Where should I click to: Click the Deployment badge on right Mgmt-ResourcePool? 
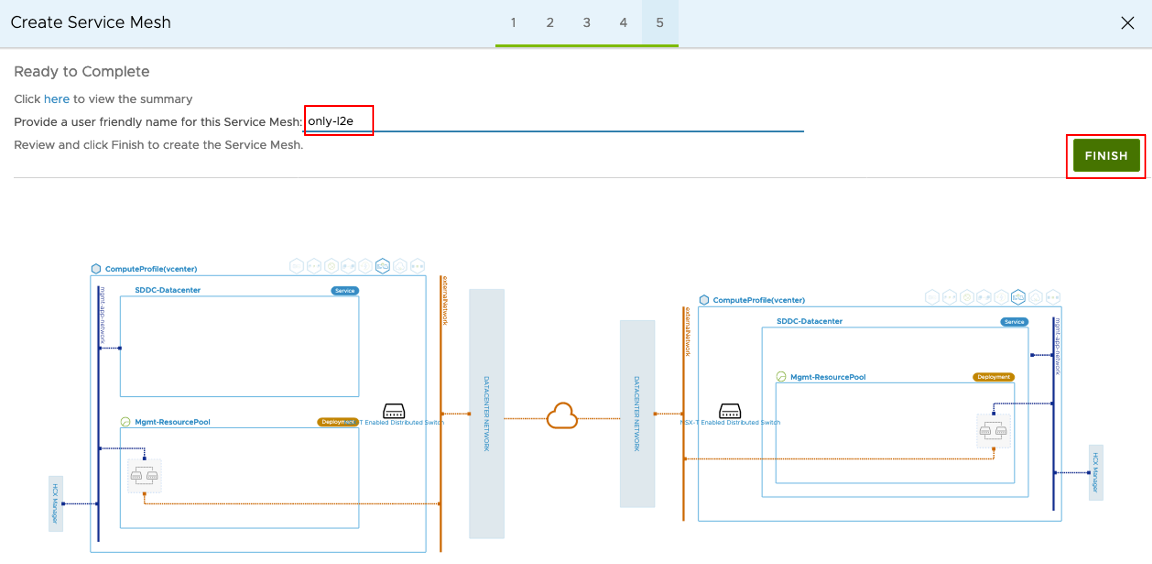(x=993, y=377)
